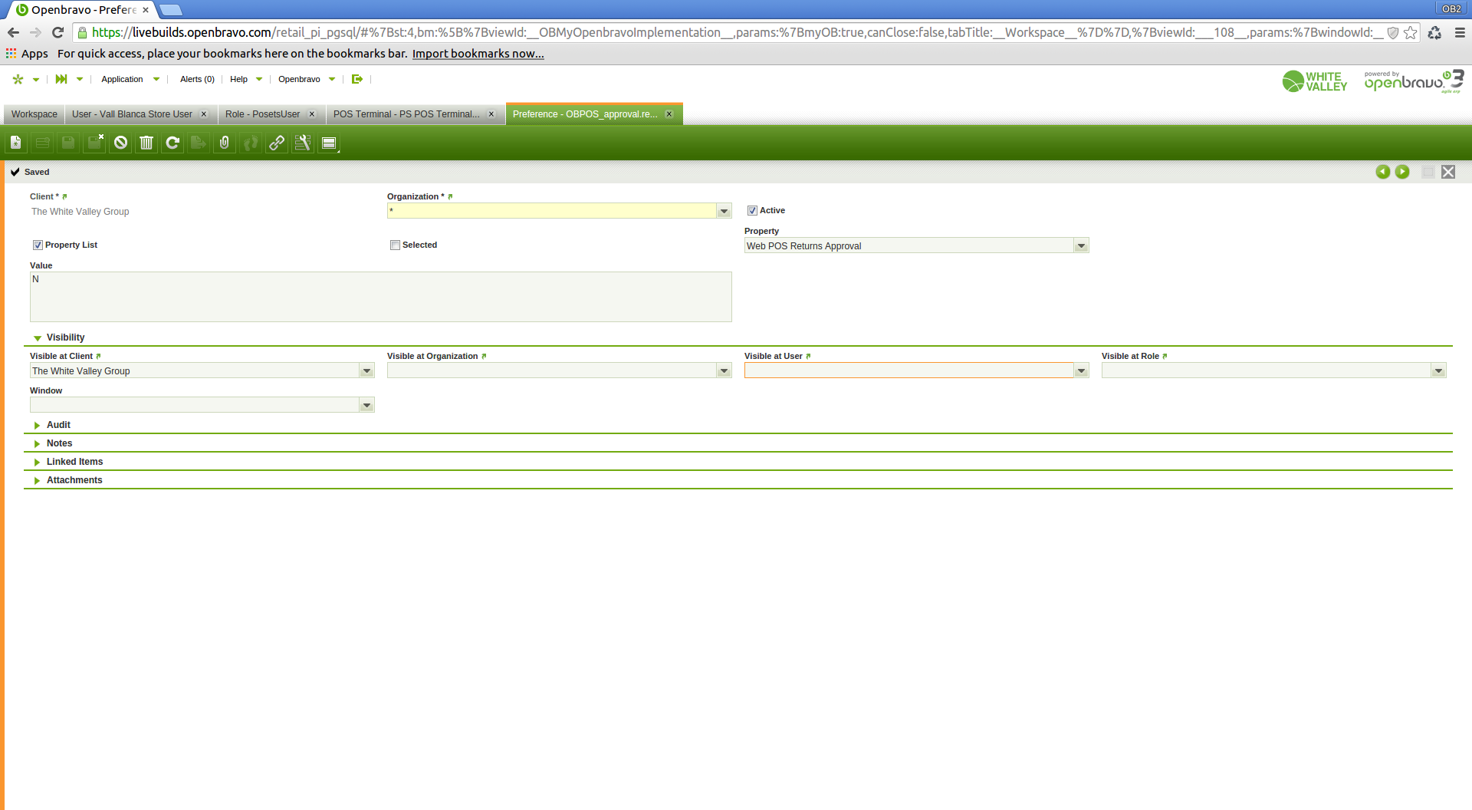The height and width of the screenshot is (810, 1472).
Task: Click the Alerts (0) button
Action: pyautogui.click(x=197, y=79)
